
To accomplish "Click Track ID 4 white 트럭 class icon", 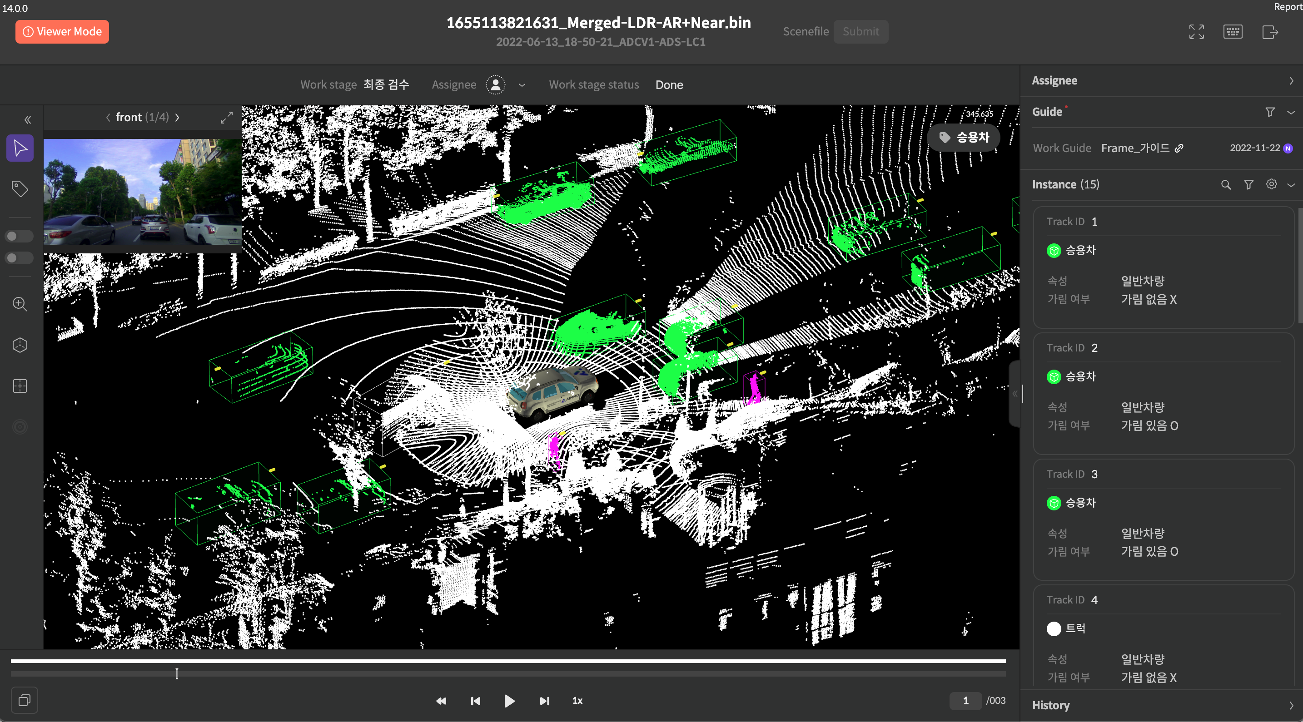I will coord(1054,628).
